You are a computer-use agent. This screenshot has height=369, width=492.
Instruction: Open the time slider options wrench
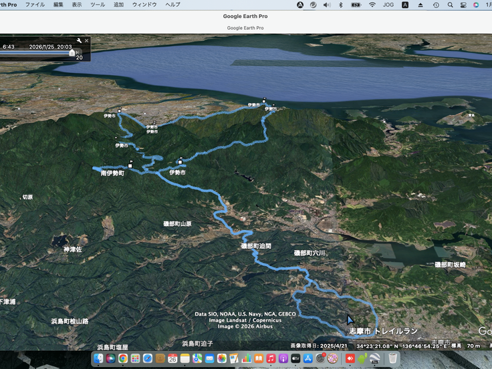[x=79, y=40]
